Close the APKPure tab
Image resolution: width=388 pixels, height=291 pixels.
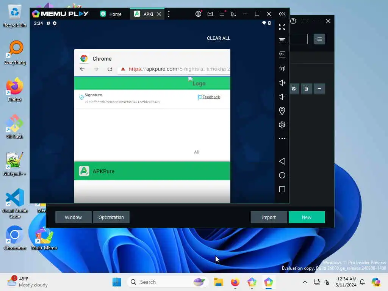[x=159, y=14]
